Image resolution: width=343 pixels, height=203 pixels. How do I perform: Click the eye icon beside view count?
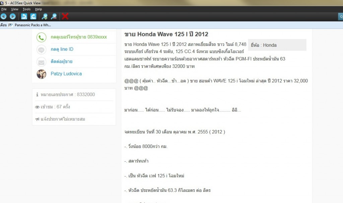click(37, 107)
